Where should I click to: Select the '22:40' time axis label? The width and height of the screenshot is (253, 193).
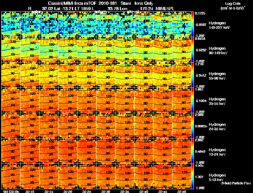point(144,191)
